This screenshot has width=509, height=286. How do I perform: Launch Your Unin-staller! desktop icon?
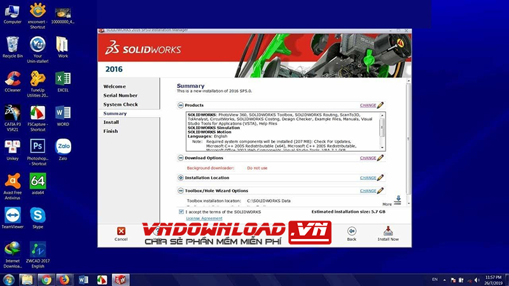(x=38, y=50)
